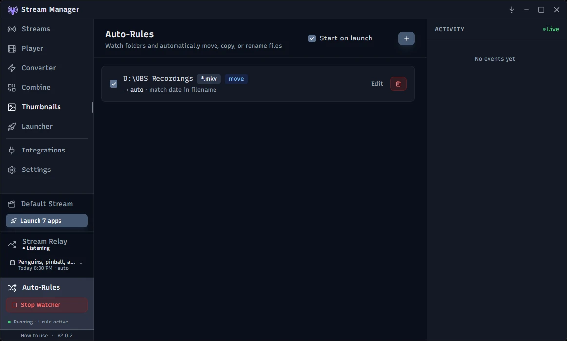
Task: Click the calendar icon beside Penguins, pinball event
Action: tap(12, 262)
